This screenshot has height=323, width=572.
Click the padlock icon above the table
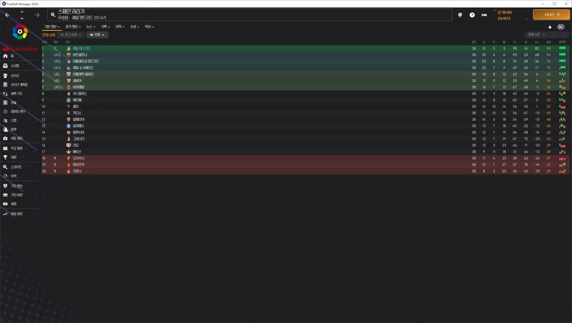[x=550, y=27]
